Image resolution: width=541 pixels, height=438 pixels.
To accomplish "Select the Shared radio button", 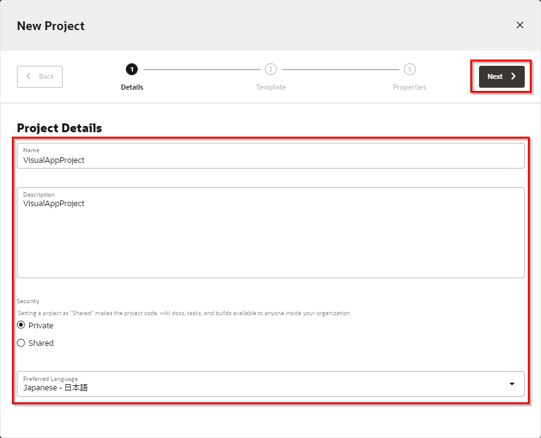I will click(x=21, y=343).
